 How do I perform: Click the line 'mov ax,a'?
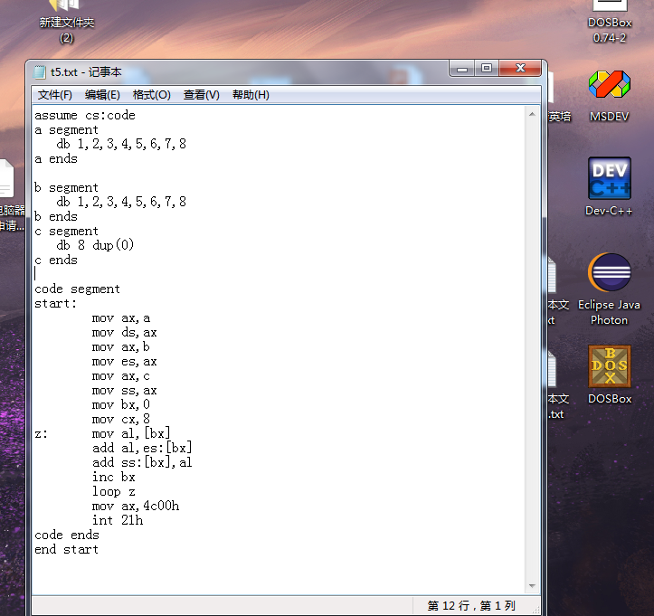(121, 317)
